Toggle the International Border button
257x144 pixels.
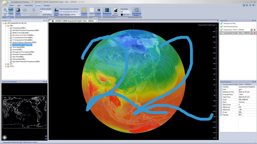coord(137,12)
